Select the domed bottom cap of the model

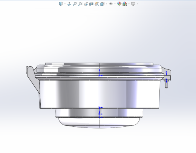(99, 123)
